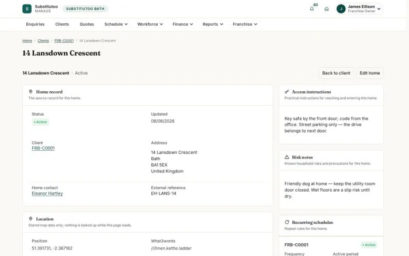Expand the Reports dropdown menu
This screenshot has width=409, height=256.
point(213,25)
